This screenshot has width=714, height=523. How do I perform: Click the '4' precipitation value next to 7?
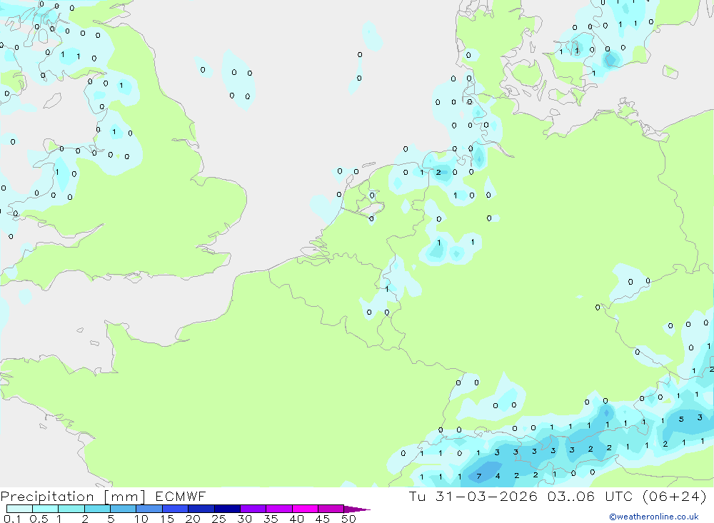498,476
